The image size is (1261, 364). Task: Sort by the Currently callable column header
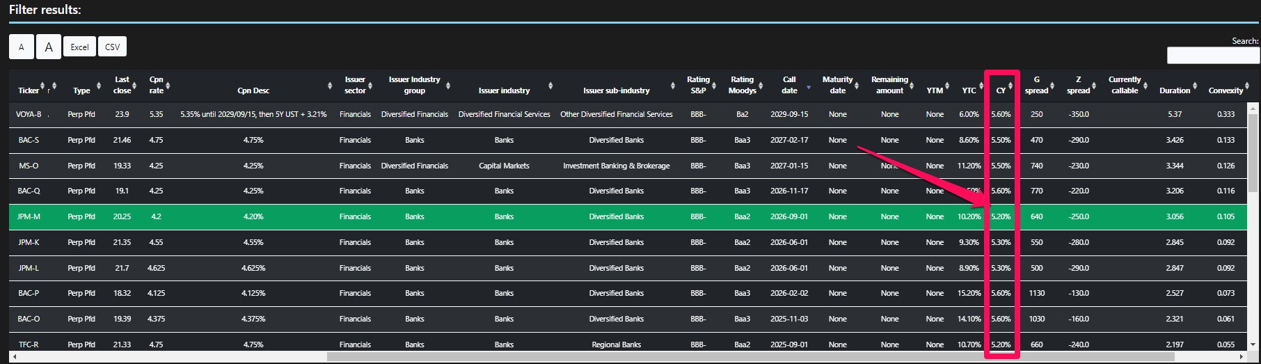(x=1125, y=85)
